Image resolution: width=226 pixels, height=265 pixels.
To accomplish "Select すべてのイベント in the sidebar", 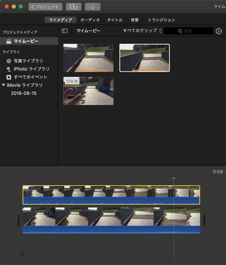I will pos(30,77).
